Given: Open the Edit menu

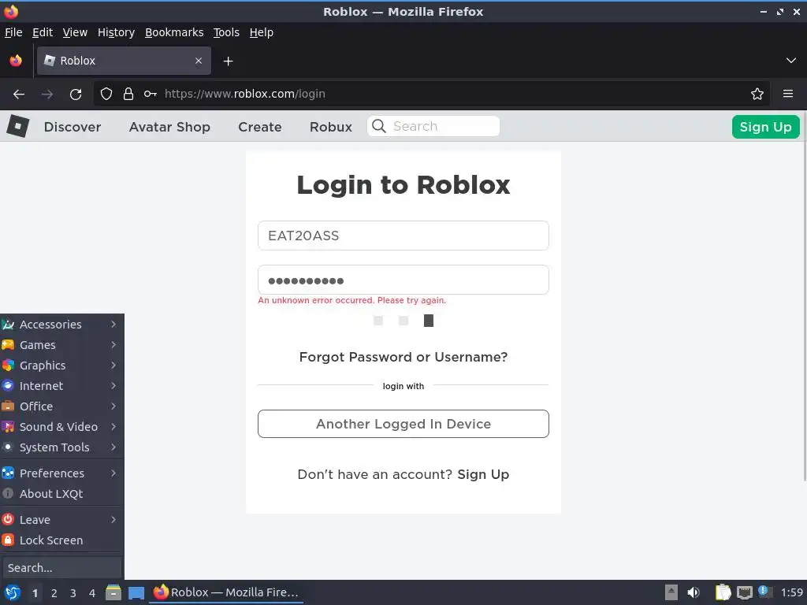Looking at the screenshot, I should [x=43, y=32].
